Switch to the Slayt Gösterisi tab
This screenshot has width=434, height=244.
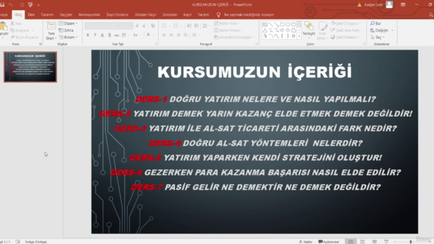tap(117, 15)
